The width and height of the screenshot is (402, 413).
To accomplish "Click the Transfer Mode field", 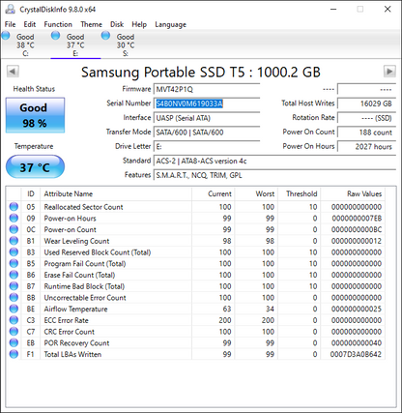I will [207, 133].
